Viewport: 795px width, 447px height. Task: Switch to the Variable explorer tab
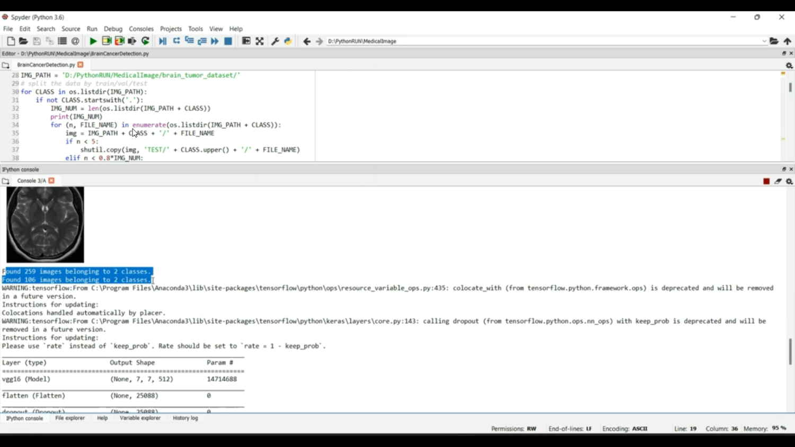[x=140, y=418]
